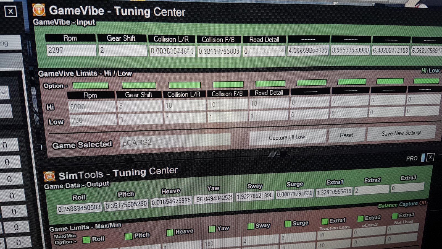Click the Road Detail input value field
The width and height of the screenshot is (442, 249).
[264, 51]
